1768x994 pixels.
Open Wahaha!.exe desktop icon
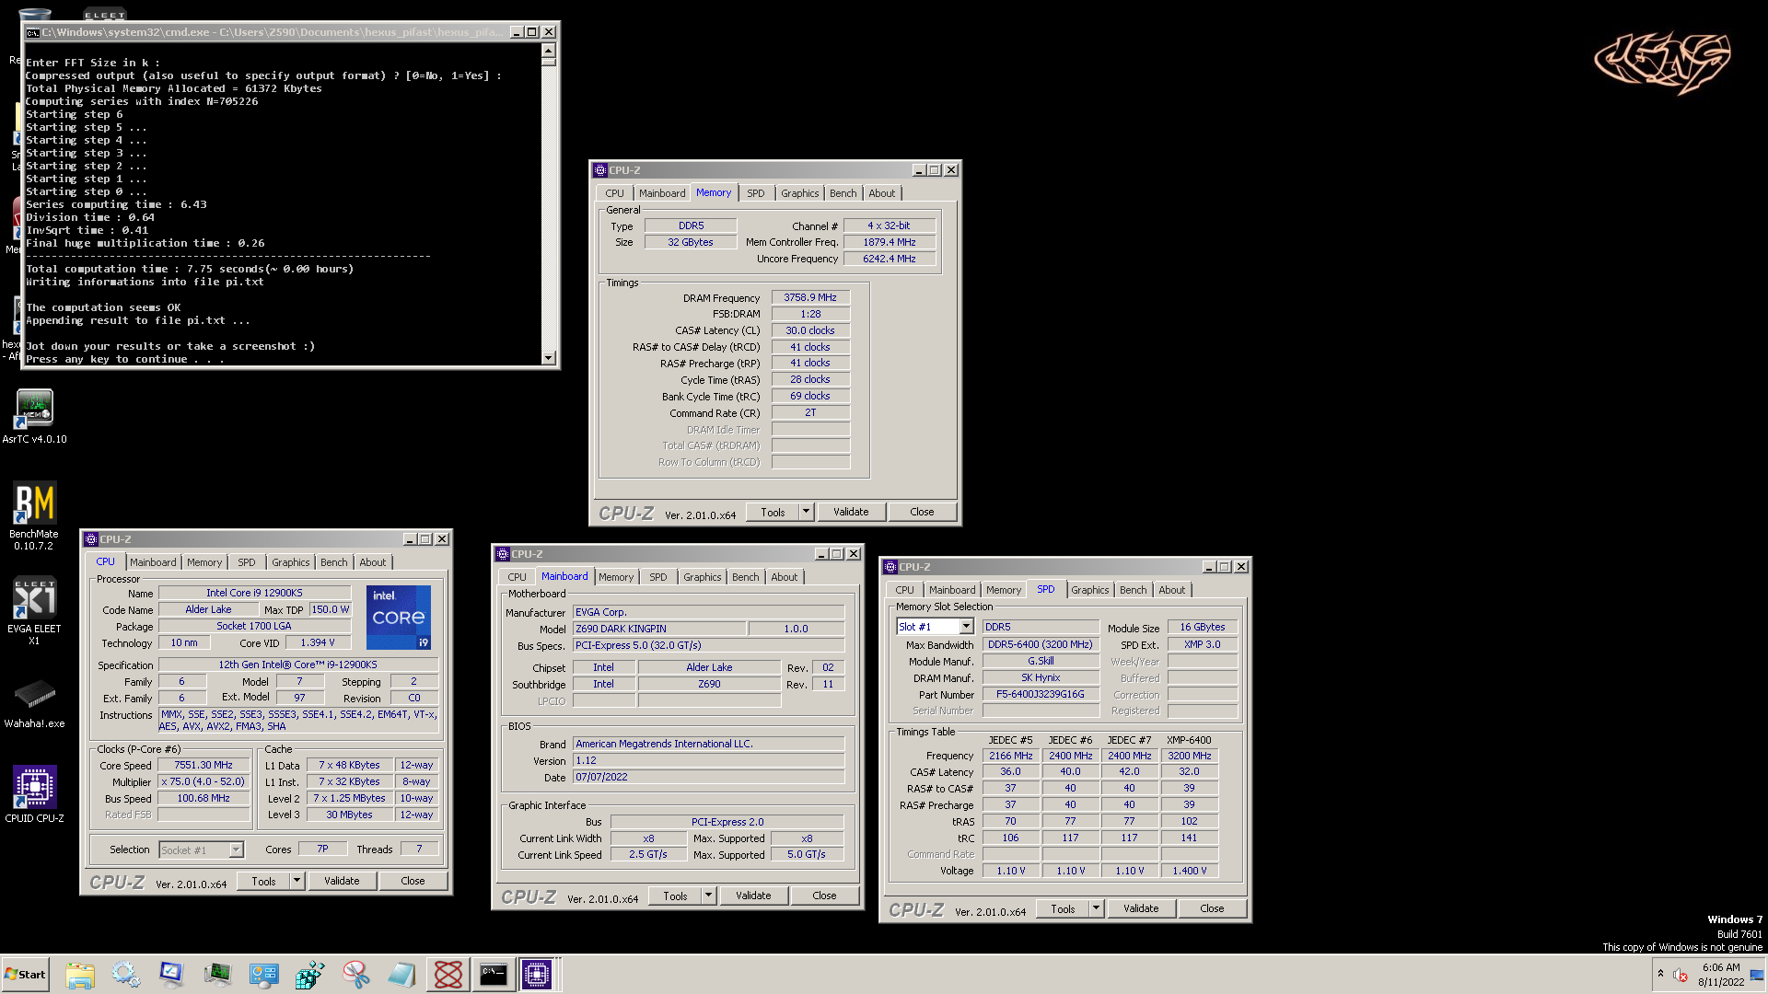(34, 695)
